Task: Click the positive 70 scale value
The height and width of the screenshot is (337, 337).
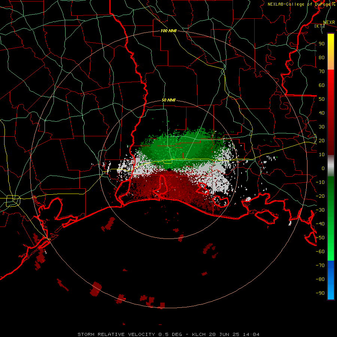Action: 322,72
